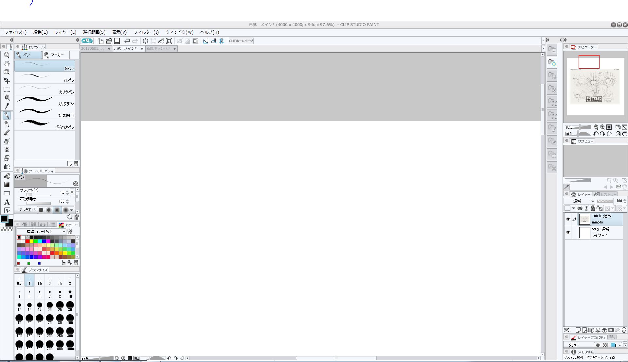Open the layer palette color dropdown arrow
This screenshot has height=362, width=628.
point(574,208)
